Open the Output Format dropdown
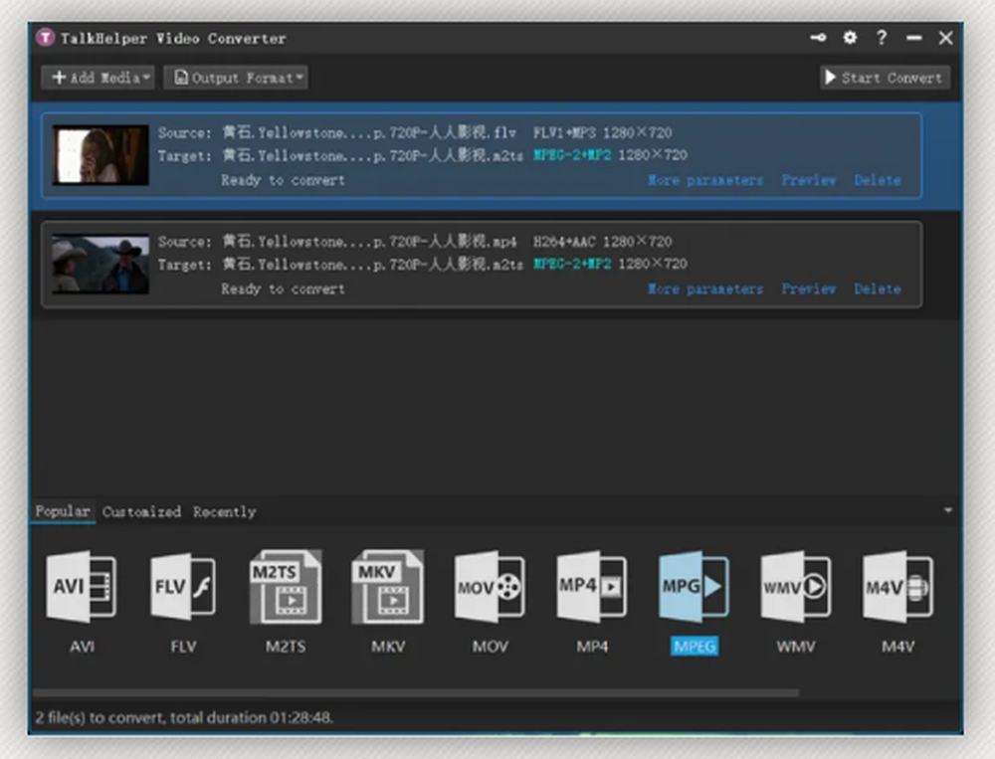 236,78
